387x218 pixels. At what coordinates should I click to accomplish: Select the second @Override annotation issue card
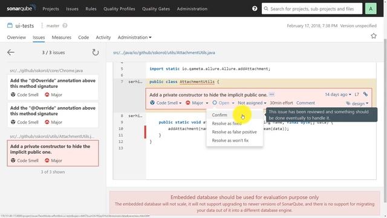pyautogui.click(x=53, y=115)
